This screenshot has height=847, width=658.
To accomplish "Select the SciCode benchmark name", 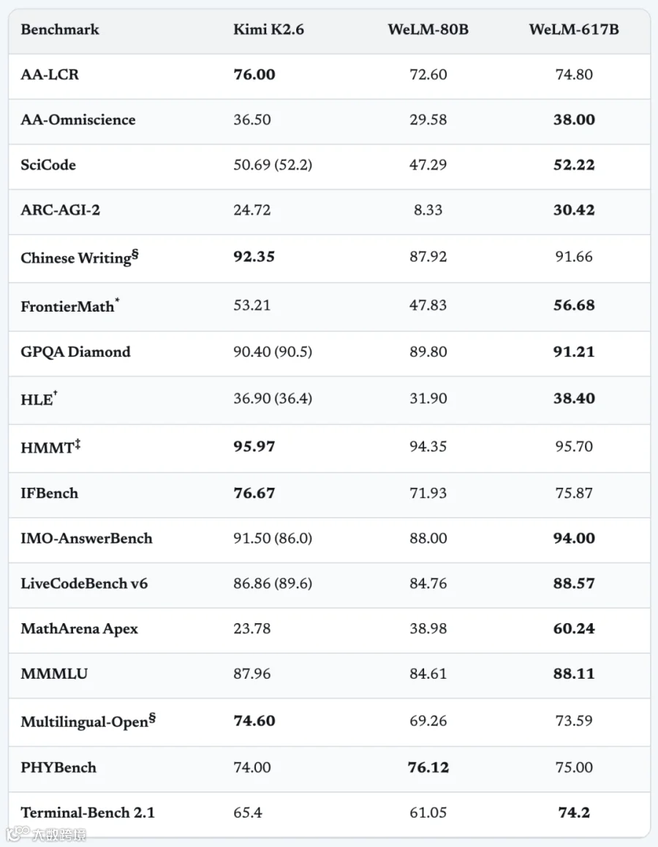I will 48,165.
